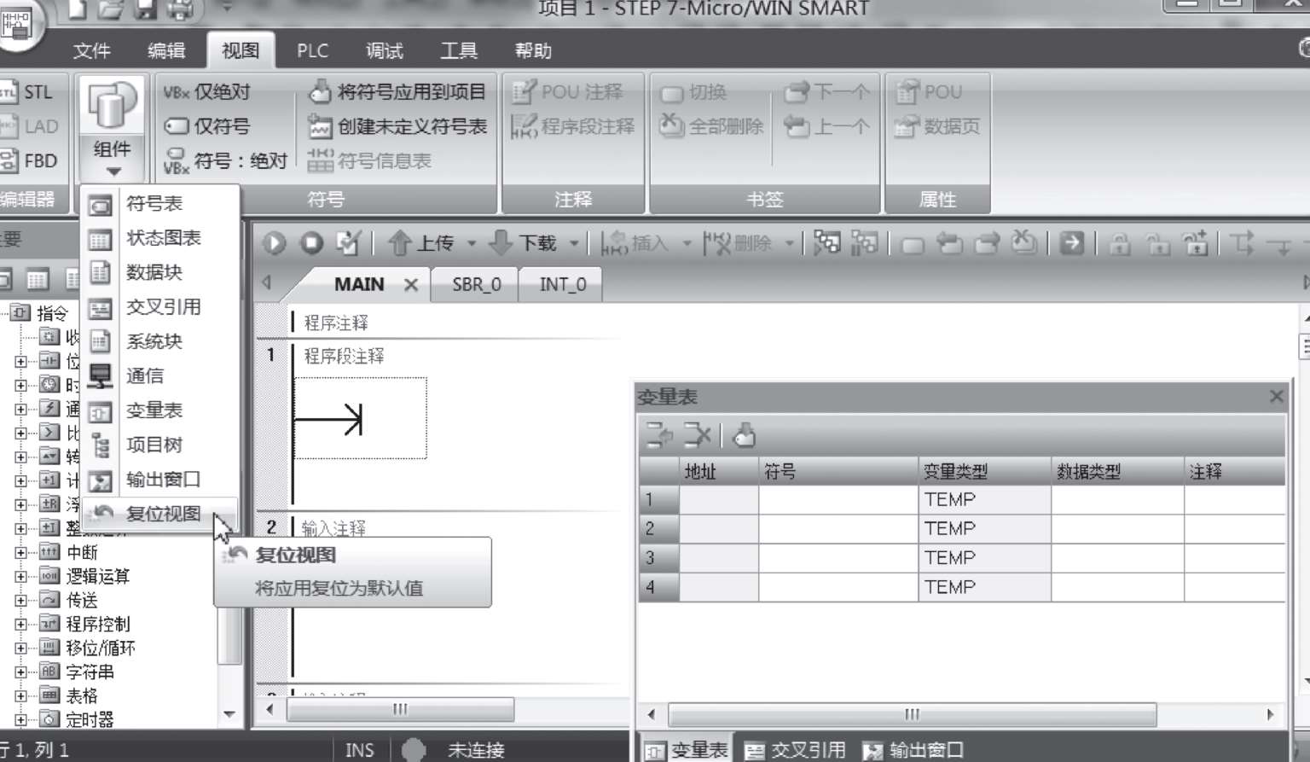Switch to the SBR_0 tab
1310x762 pixels.
[x=476, y=284]
